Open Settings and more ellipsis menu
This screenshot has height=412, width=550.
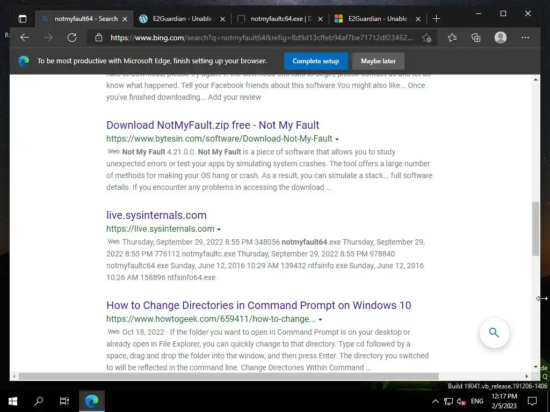[525, 38]
